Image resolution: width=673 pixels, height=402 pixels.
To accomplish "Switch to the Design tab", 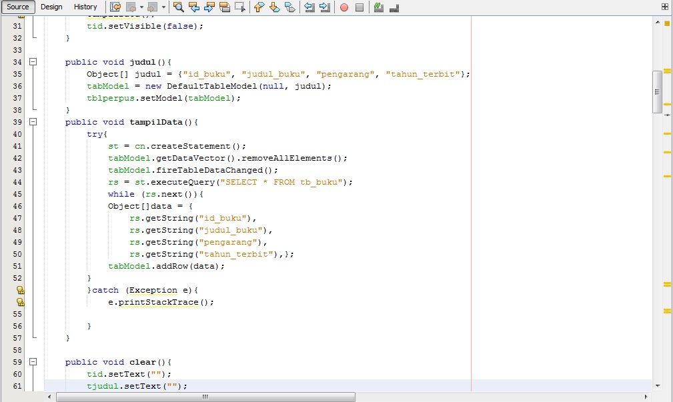I will tap(51, 7).
